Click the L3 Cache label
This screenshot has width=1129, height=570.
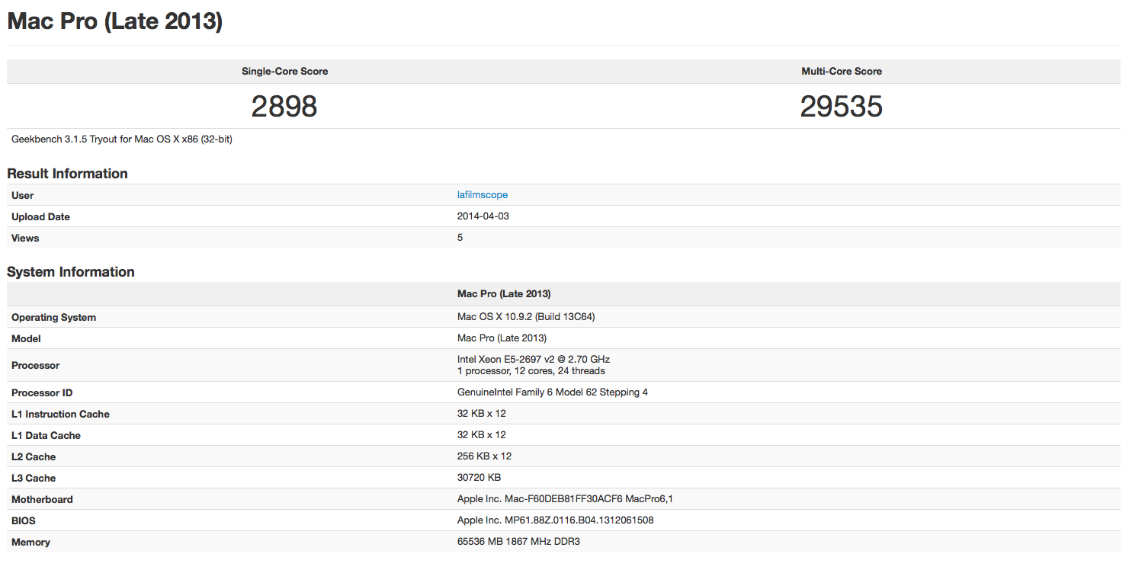coord(34,479)
